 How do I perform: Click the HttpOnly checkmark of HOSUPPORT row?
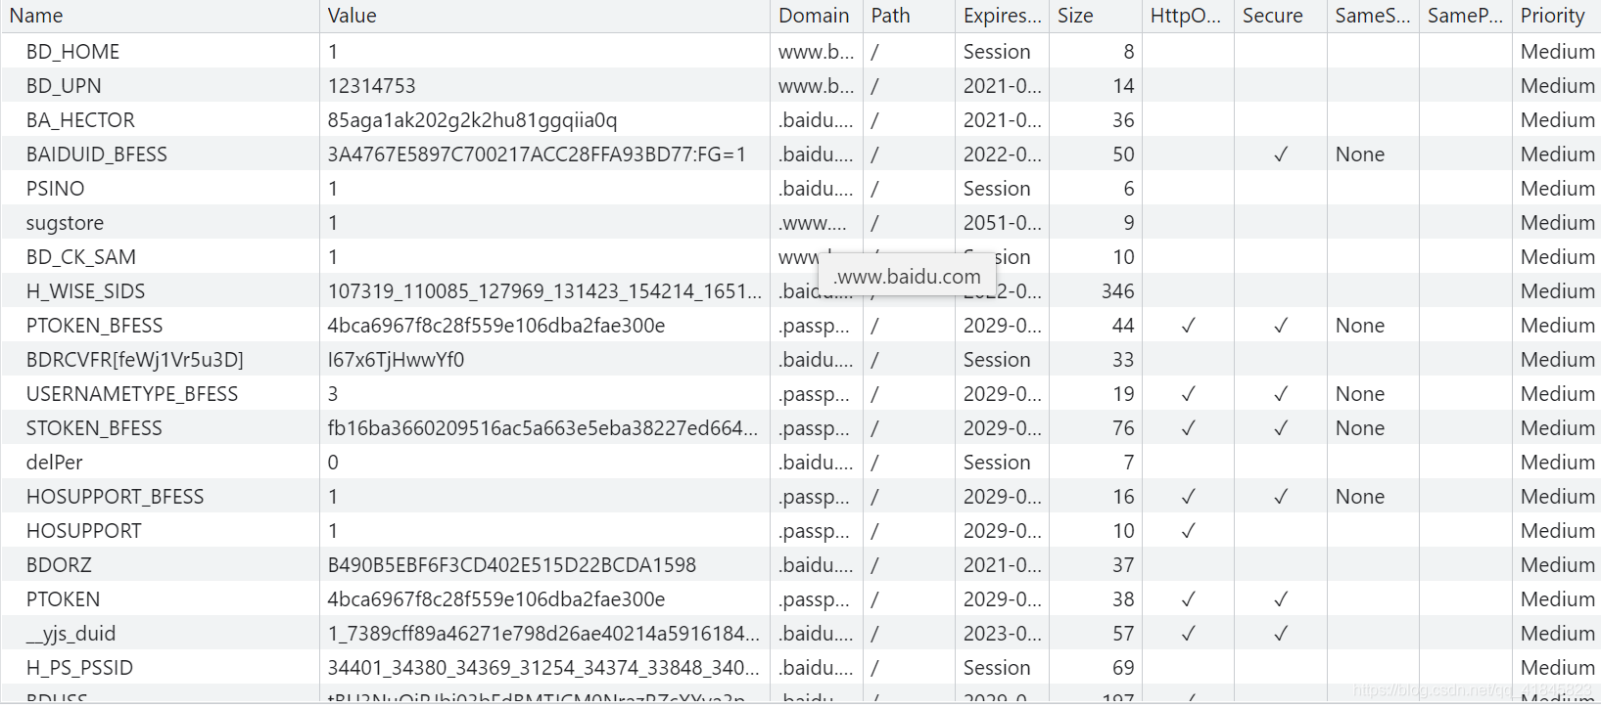pos(1188,531)
